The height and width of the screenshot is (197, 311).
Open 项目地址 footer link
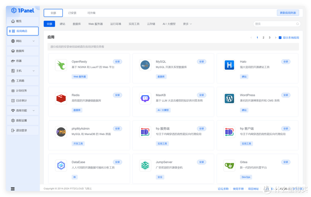253,189
